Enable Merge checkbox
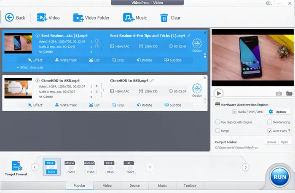This screenshot has width=295, height=193. point(218,131)
